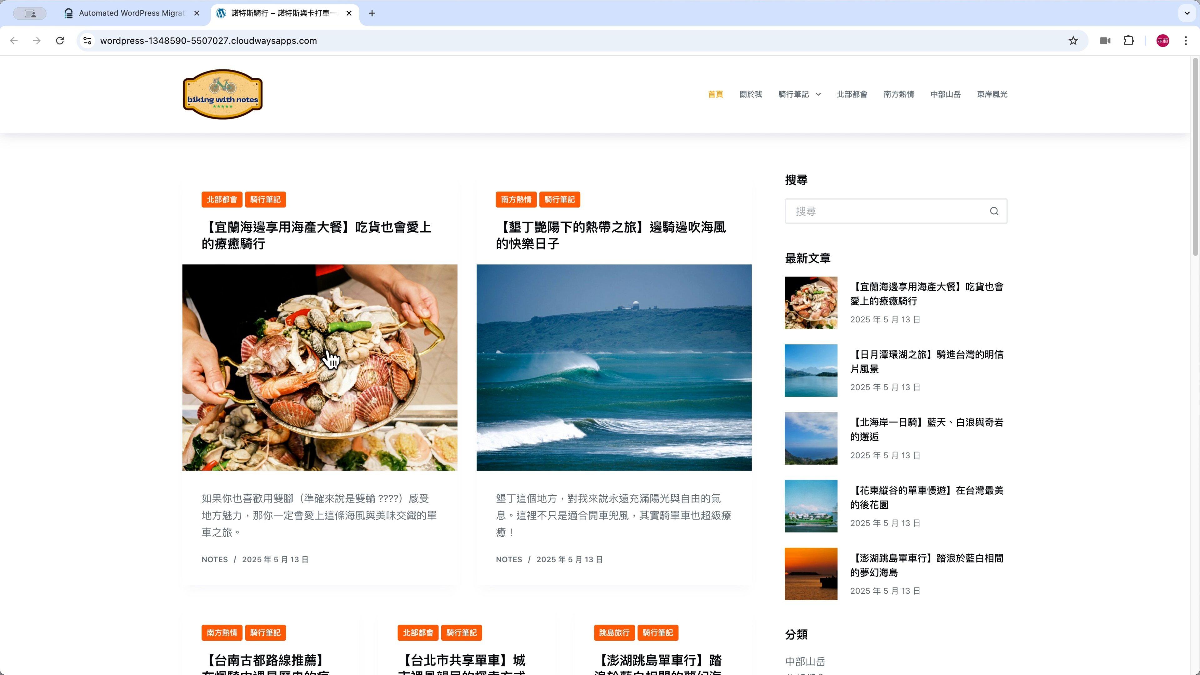The width and height of the screenshot is (1200, 675).
Task: Open Chrome three-dot menu
Action: click(1186, 41)
